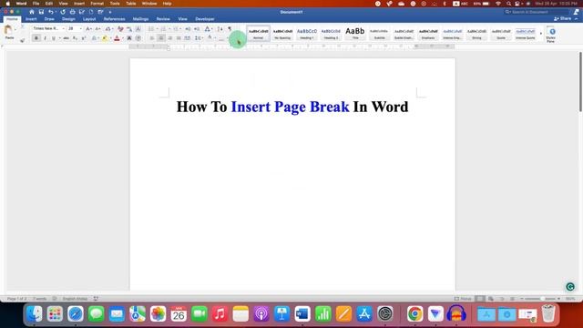Switch to the Insert ribbon tab
The width and height of the screenshot is (583, 328).
[31, 19]
